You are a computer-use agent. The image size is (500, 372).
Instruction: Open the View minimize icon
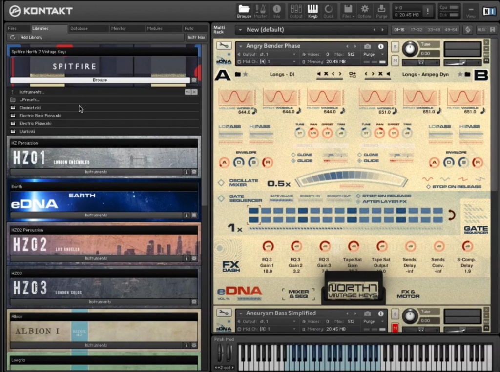[471, 12]
